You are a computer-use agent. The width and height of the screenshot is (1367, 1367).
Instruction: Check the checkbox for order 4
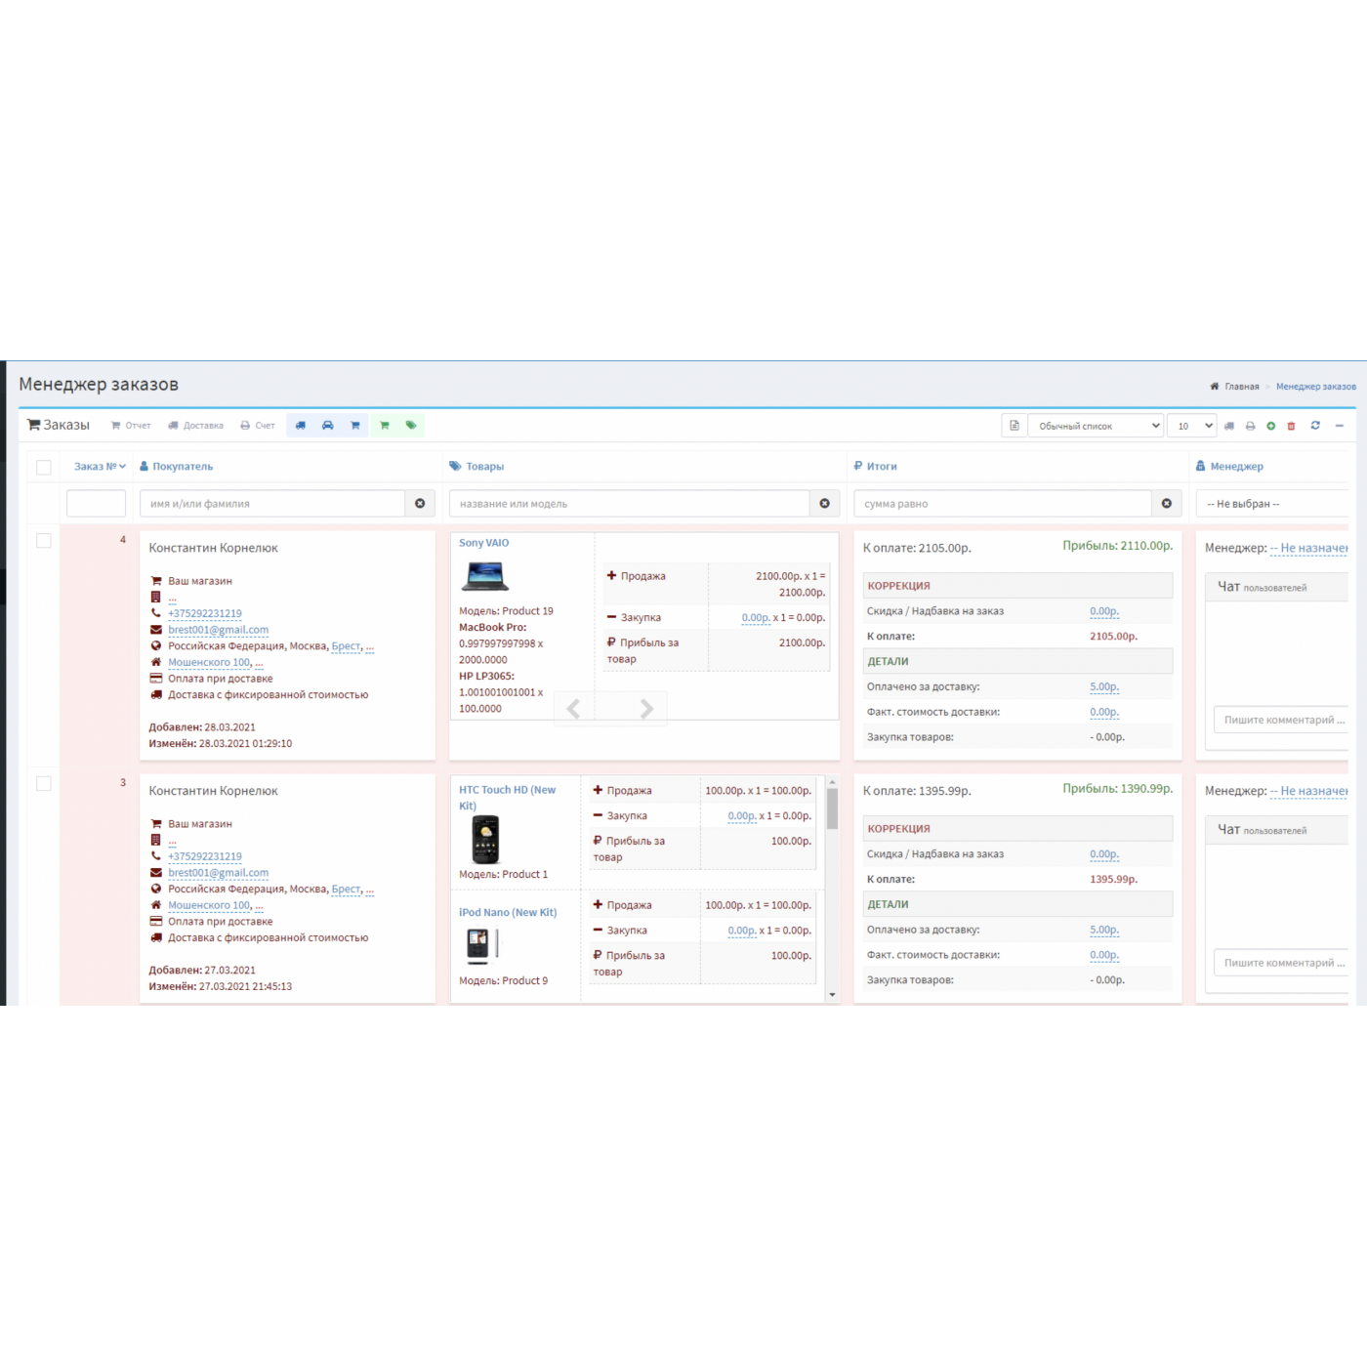click(x=44, y=541)
